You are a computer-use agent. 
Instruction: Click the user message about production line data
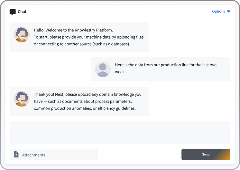(165, 65)
